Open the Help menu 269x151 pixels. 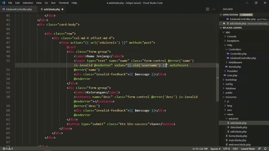pos(74,3)
